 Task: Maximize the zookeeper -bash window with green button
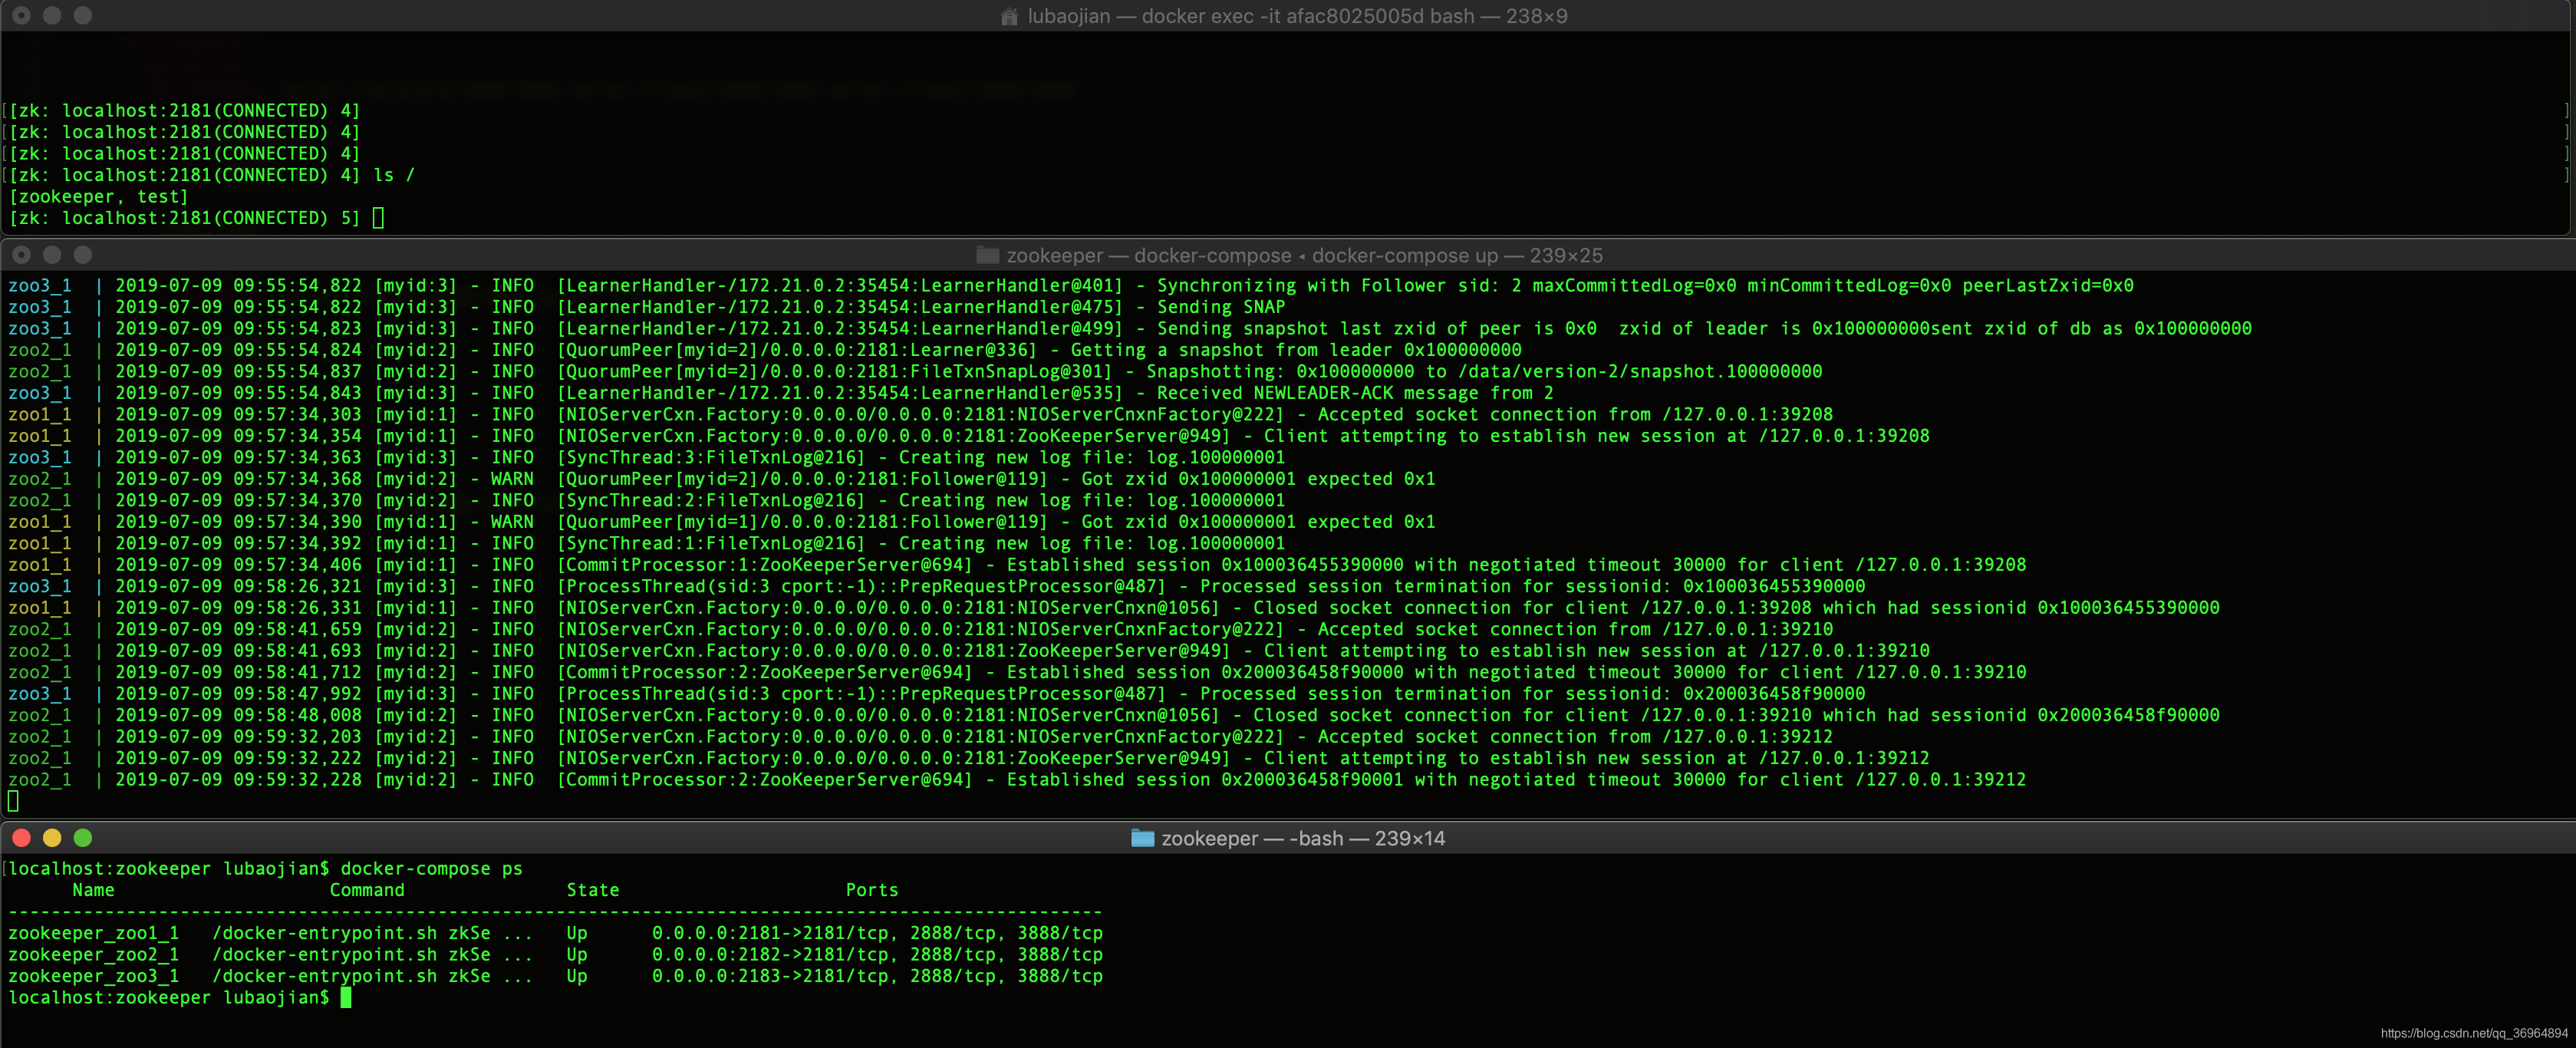pos(83,838)
